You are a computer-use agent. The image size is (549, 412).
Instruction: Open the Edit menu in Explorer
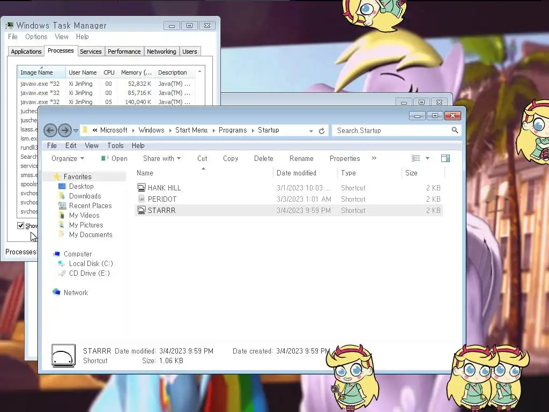click(71, 145)
